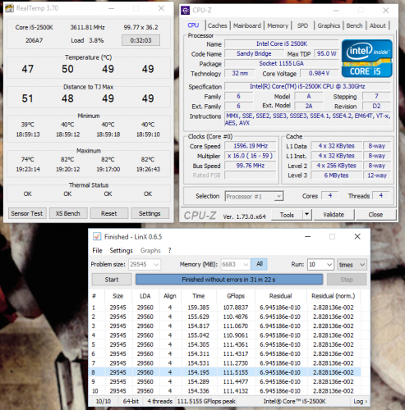405x410 pixels.
Task: Click the Specification field Intel(R) Core(TM) i5-2500K
Action: [x=307, y=86]
